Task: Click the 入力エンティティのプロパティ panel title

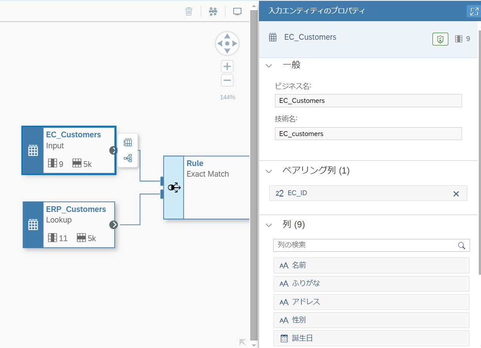Action: pyautogui.click(x=316, y=11)
